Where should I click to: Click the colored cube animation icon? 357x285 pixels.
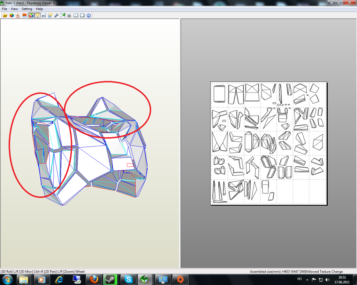pos(12,15)
